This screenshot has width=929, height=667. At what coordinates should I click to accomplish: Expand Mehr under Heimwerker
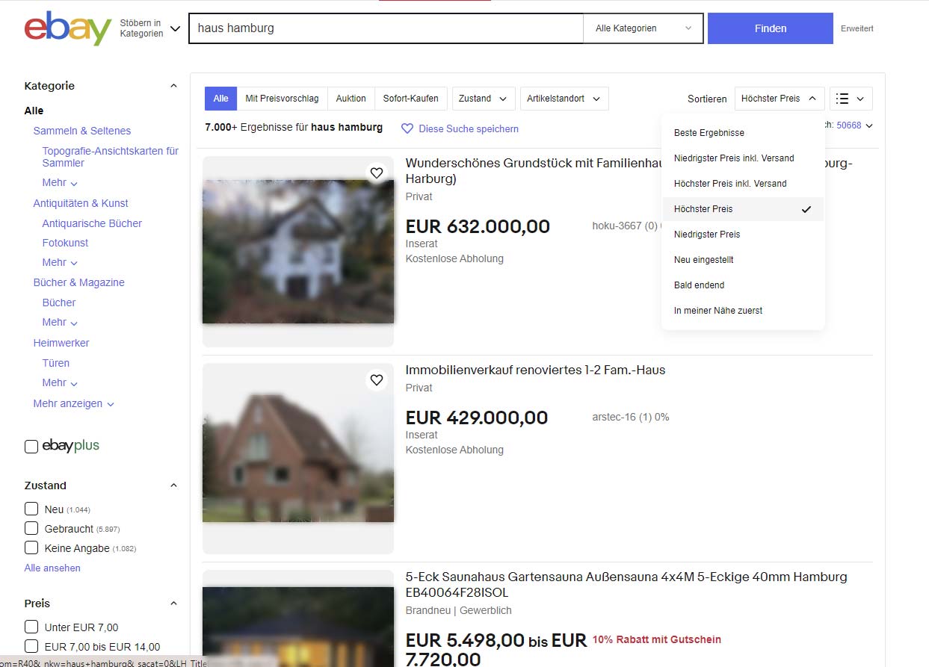(60, 382)
